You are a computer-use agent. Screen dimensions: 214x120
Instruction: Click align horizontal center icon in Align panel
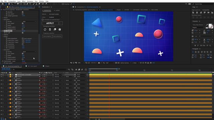pos(197,13)
